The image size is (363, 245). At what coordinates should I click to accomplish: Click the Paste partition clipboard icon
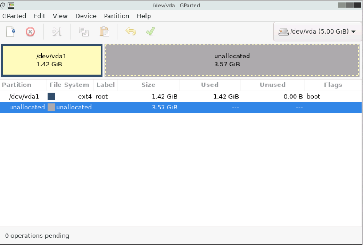(104, 32)
